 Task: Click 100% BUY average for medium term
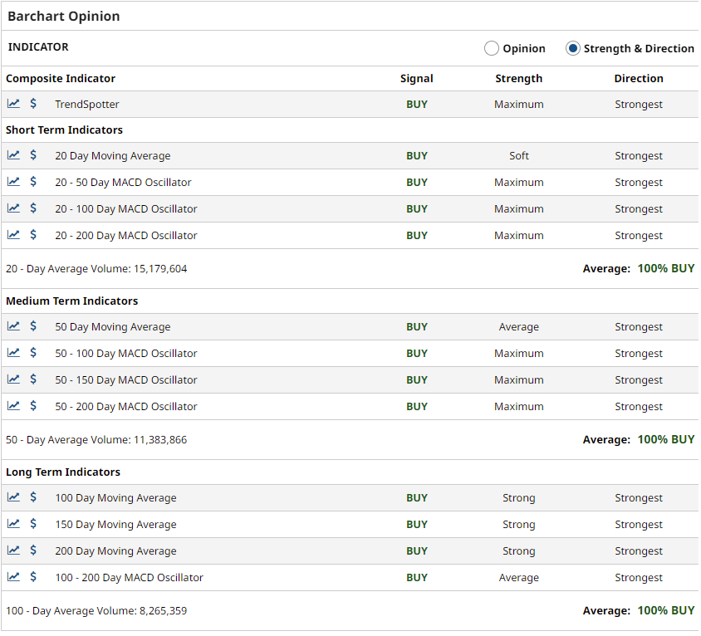(665, 440)
